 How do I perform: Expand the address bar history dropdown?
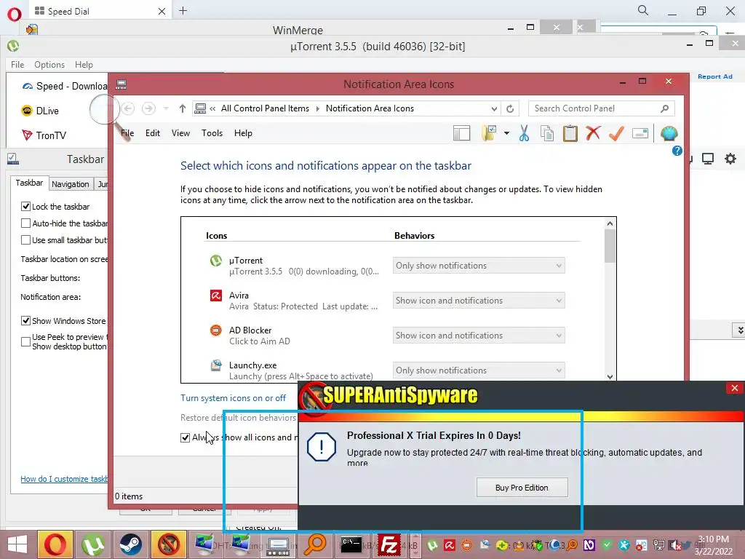[494, 109]
